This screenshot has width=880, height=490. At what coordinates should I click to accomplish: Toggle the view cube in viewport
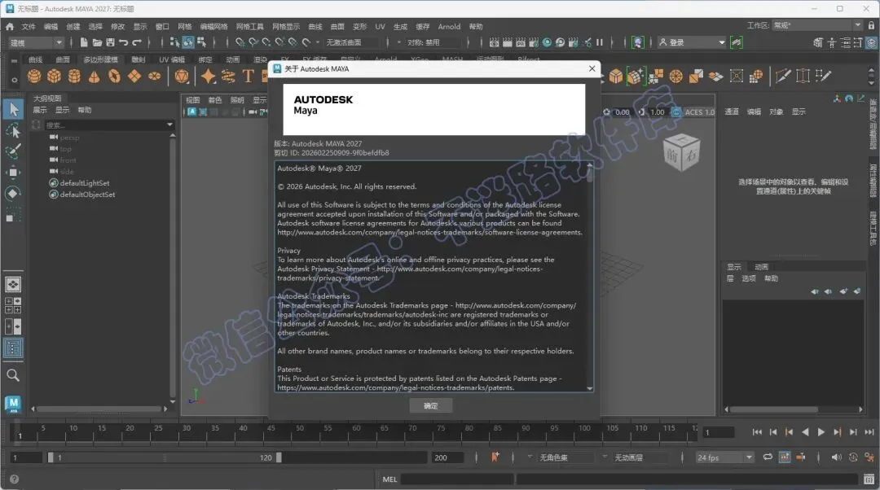pos(681,152)
